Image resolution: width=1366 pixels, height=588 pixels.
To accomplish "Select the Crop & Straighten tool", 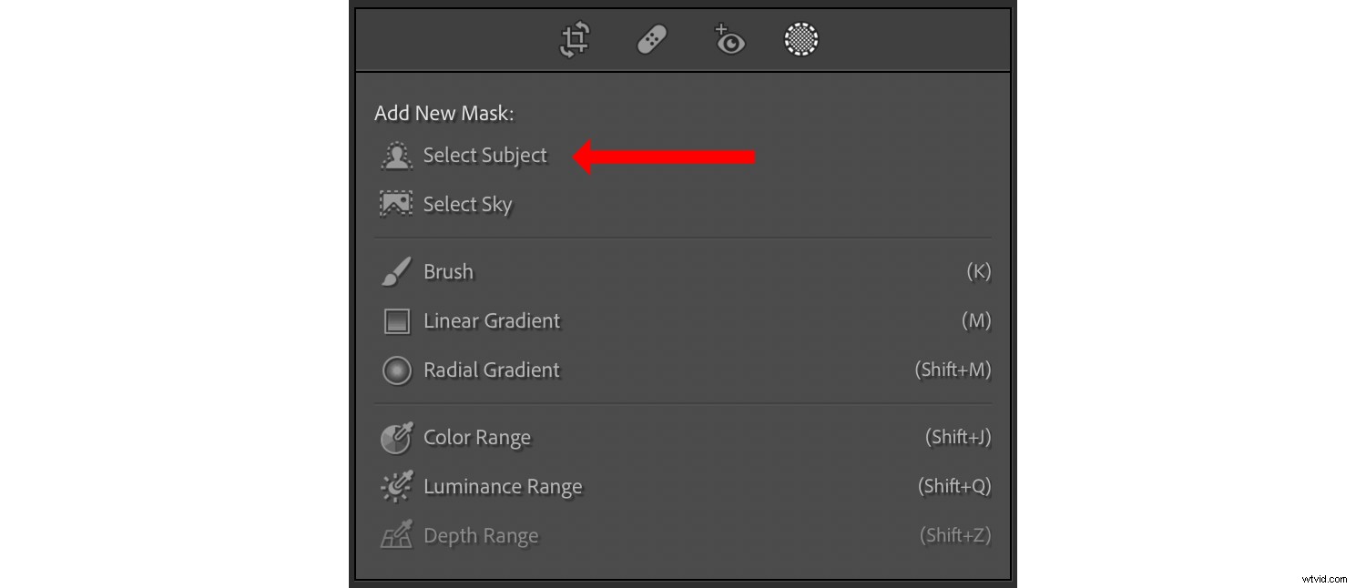I will pos(573,39).
